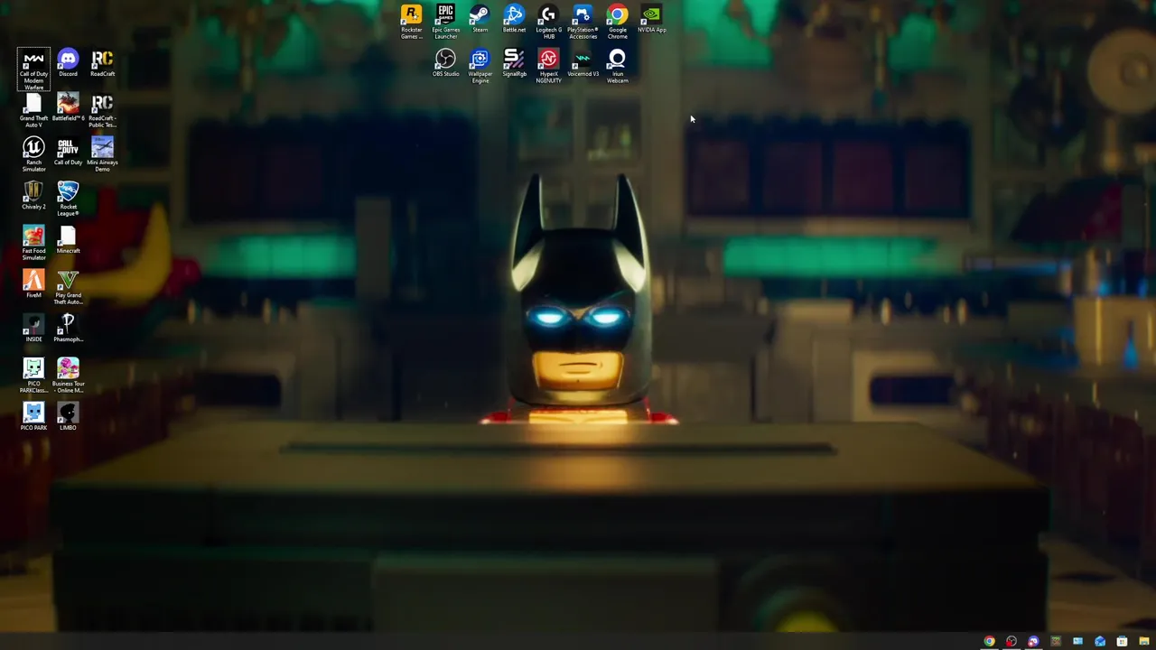The width and height of the screenshot is (1156, 650).
Task: Open the Fast Food Simulator icon
Action: tap(33, 243)
